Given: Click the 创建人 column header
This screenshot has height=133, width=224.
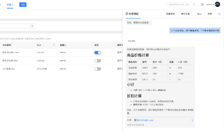Looking at the screenshot, I should pyautogui.click(x=63, y=45).
